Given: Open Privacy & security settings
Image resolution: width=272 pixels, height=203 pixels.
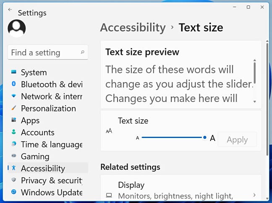Looking at the screenshot, I should point(51,180).
